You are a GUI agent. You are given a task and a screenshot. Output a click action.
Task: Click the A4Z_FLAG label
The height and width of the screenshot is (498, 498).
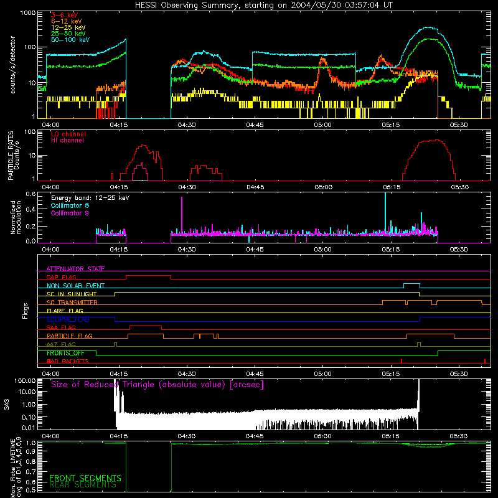pyautogui.click(x=61, y=344)
